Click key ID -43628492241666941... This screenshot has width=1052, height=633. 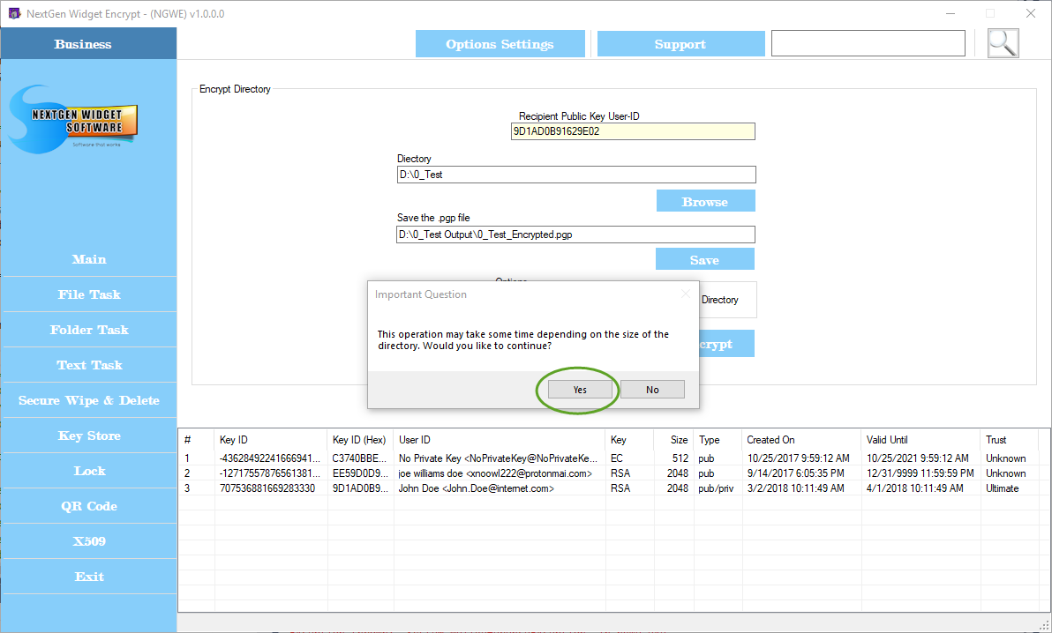tap(270, 458)
